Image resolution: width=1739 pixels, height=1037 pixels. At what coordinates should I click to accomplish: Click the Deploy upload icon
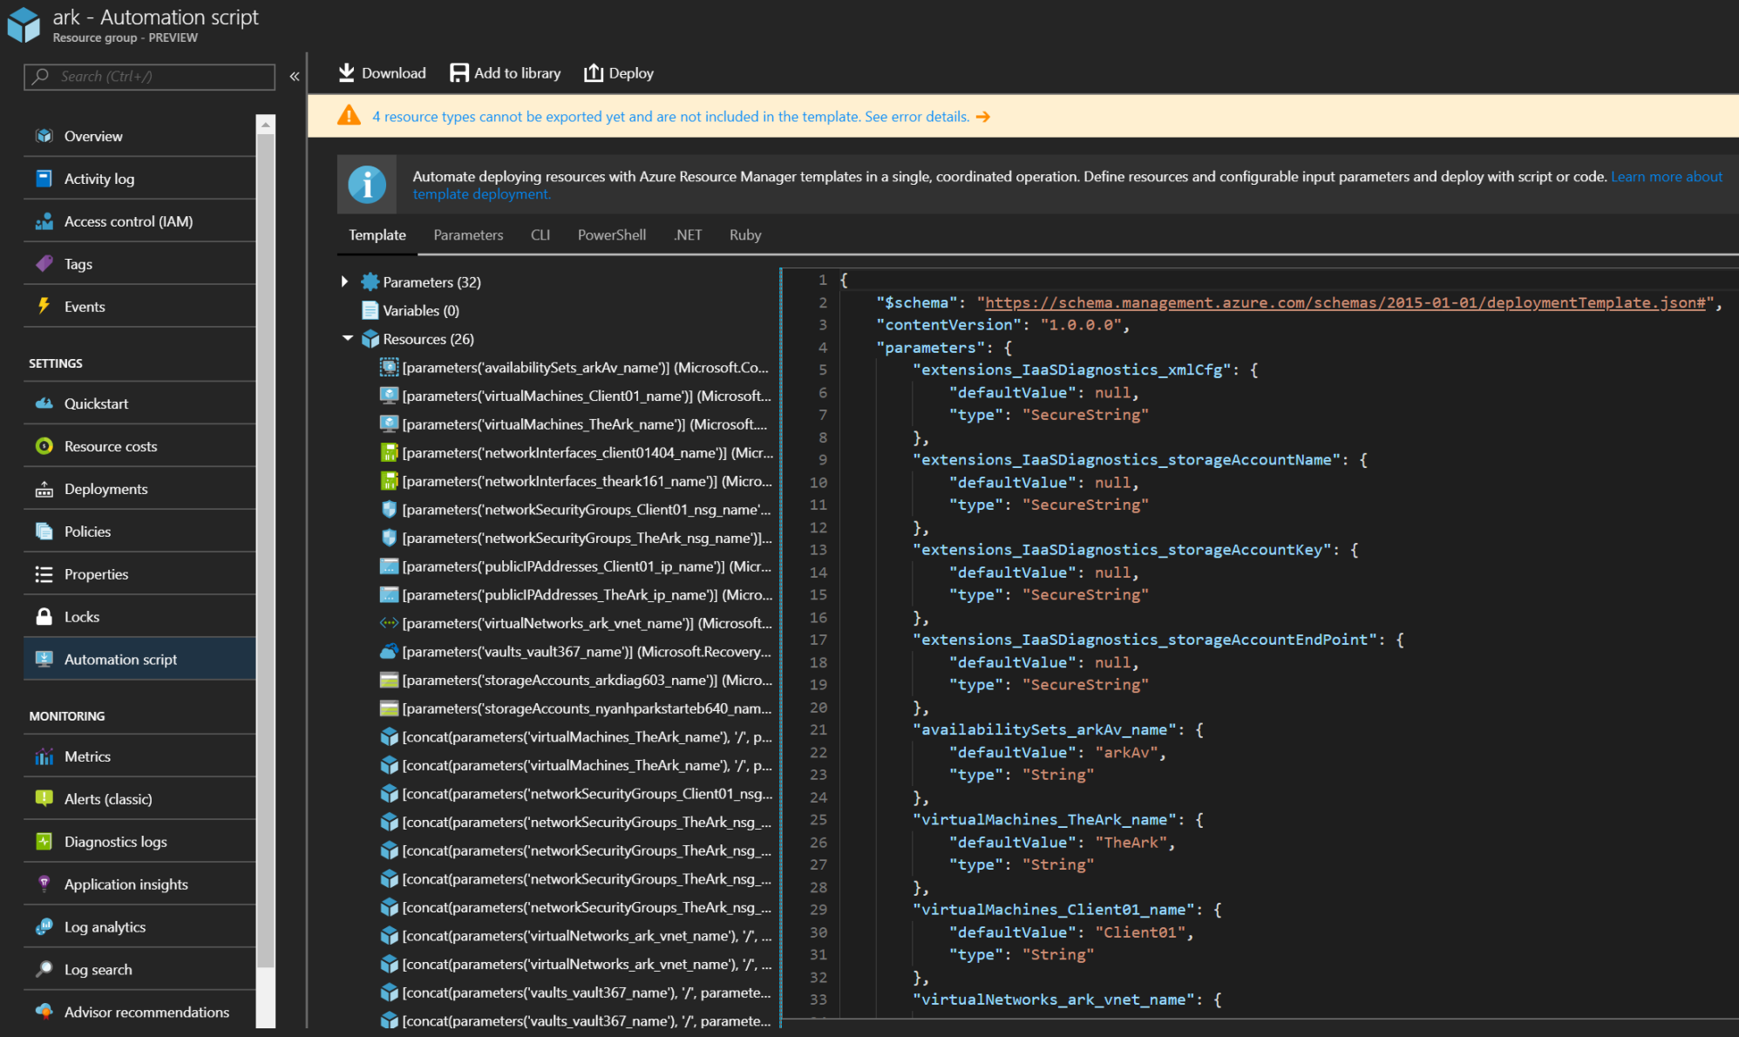594,73
